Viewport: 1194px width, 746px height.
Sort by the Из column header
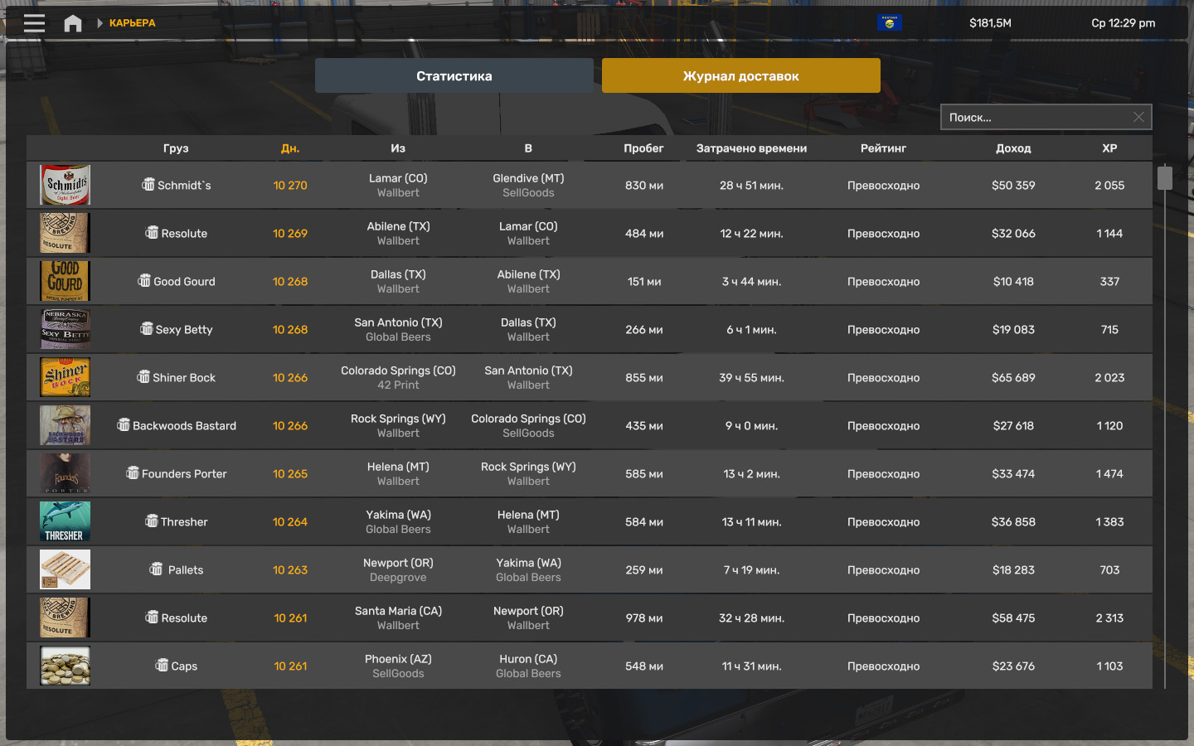[x=398, y=148]
